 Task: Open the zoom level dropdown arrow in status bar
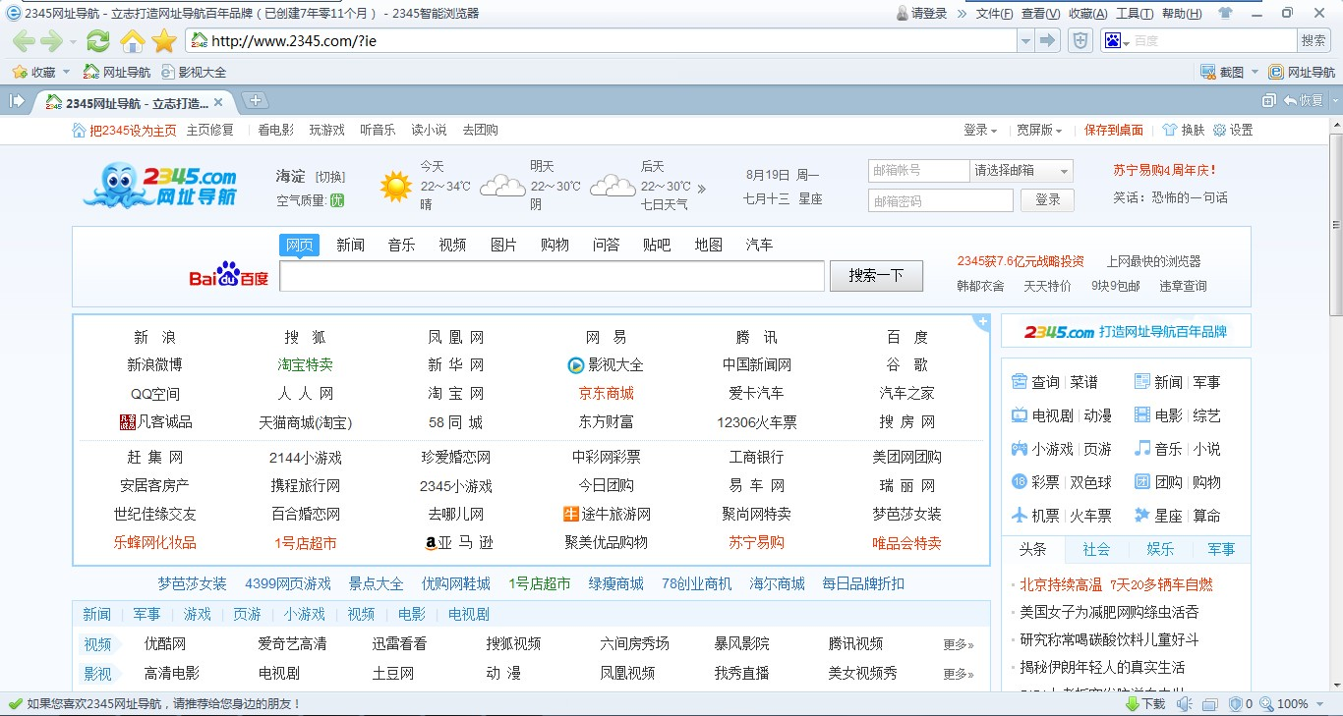coord(1319,704)
